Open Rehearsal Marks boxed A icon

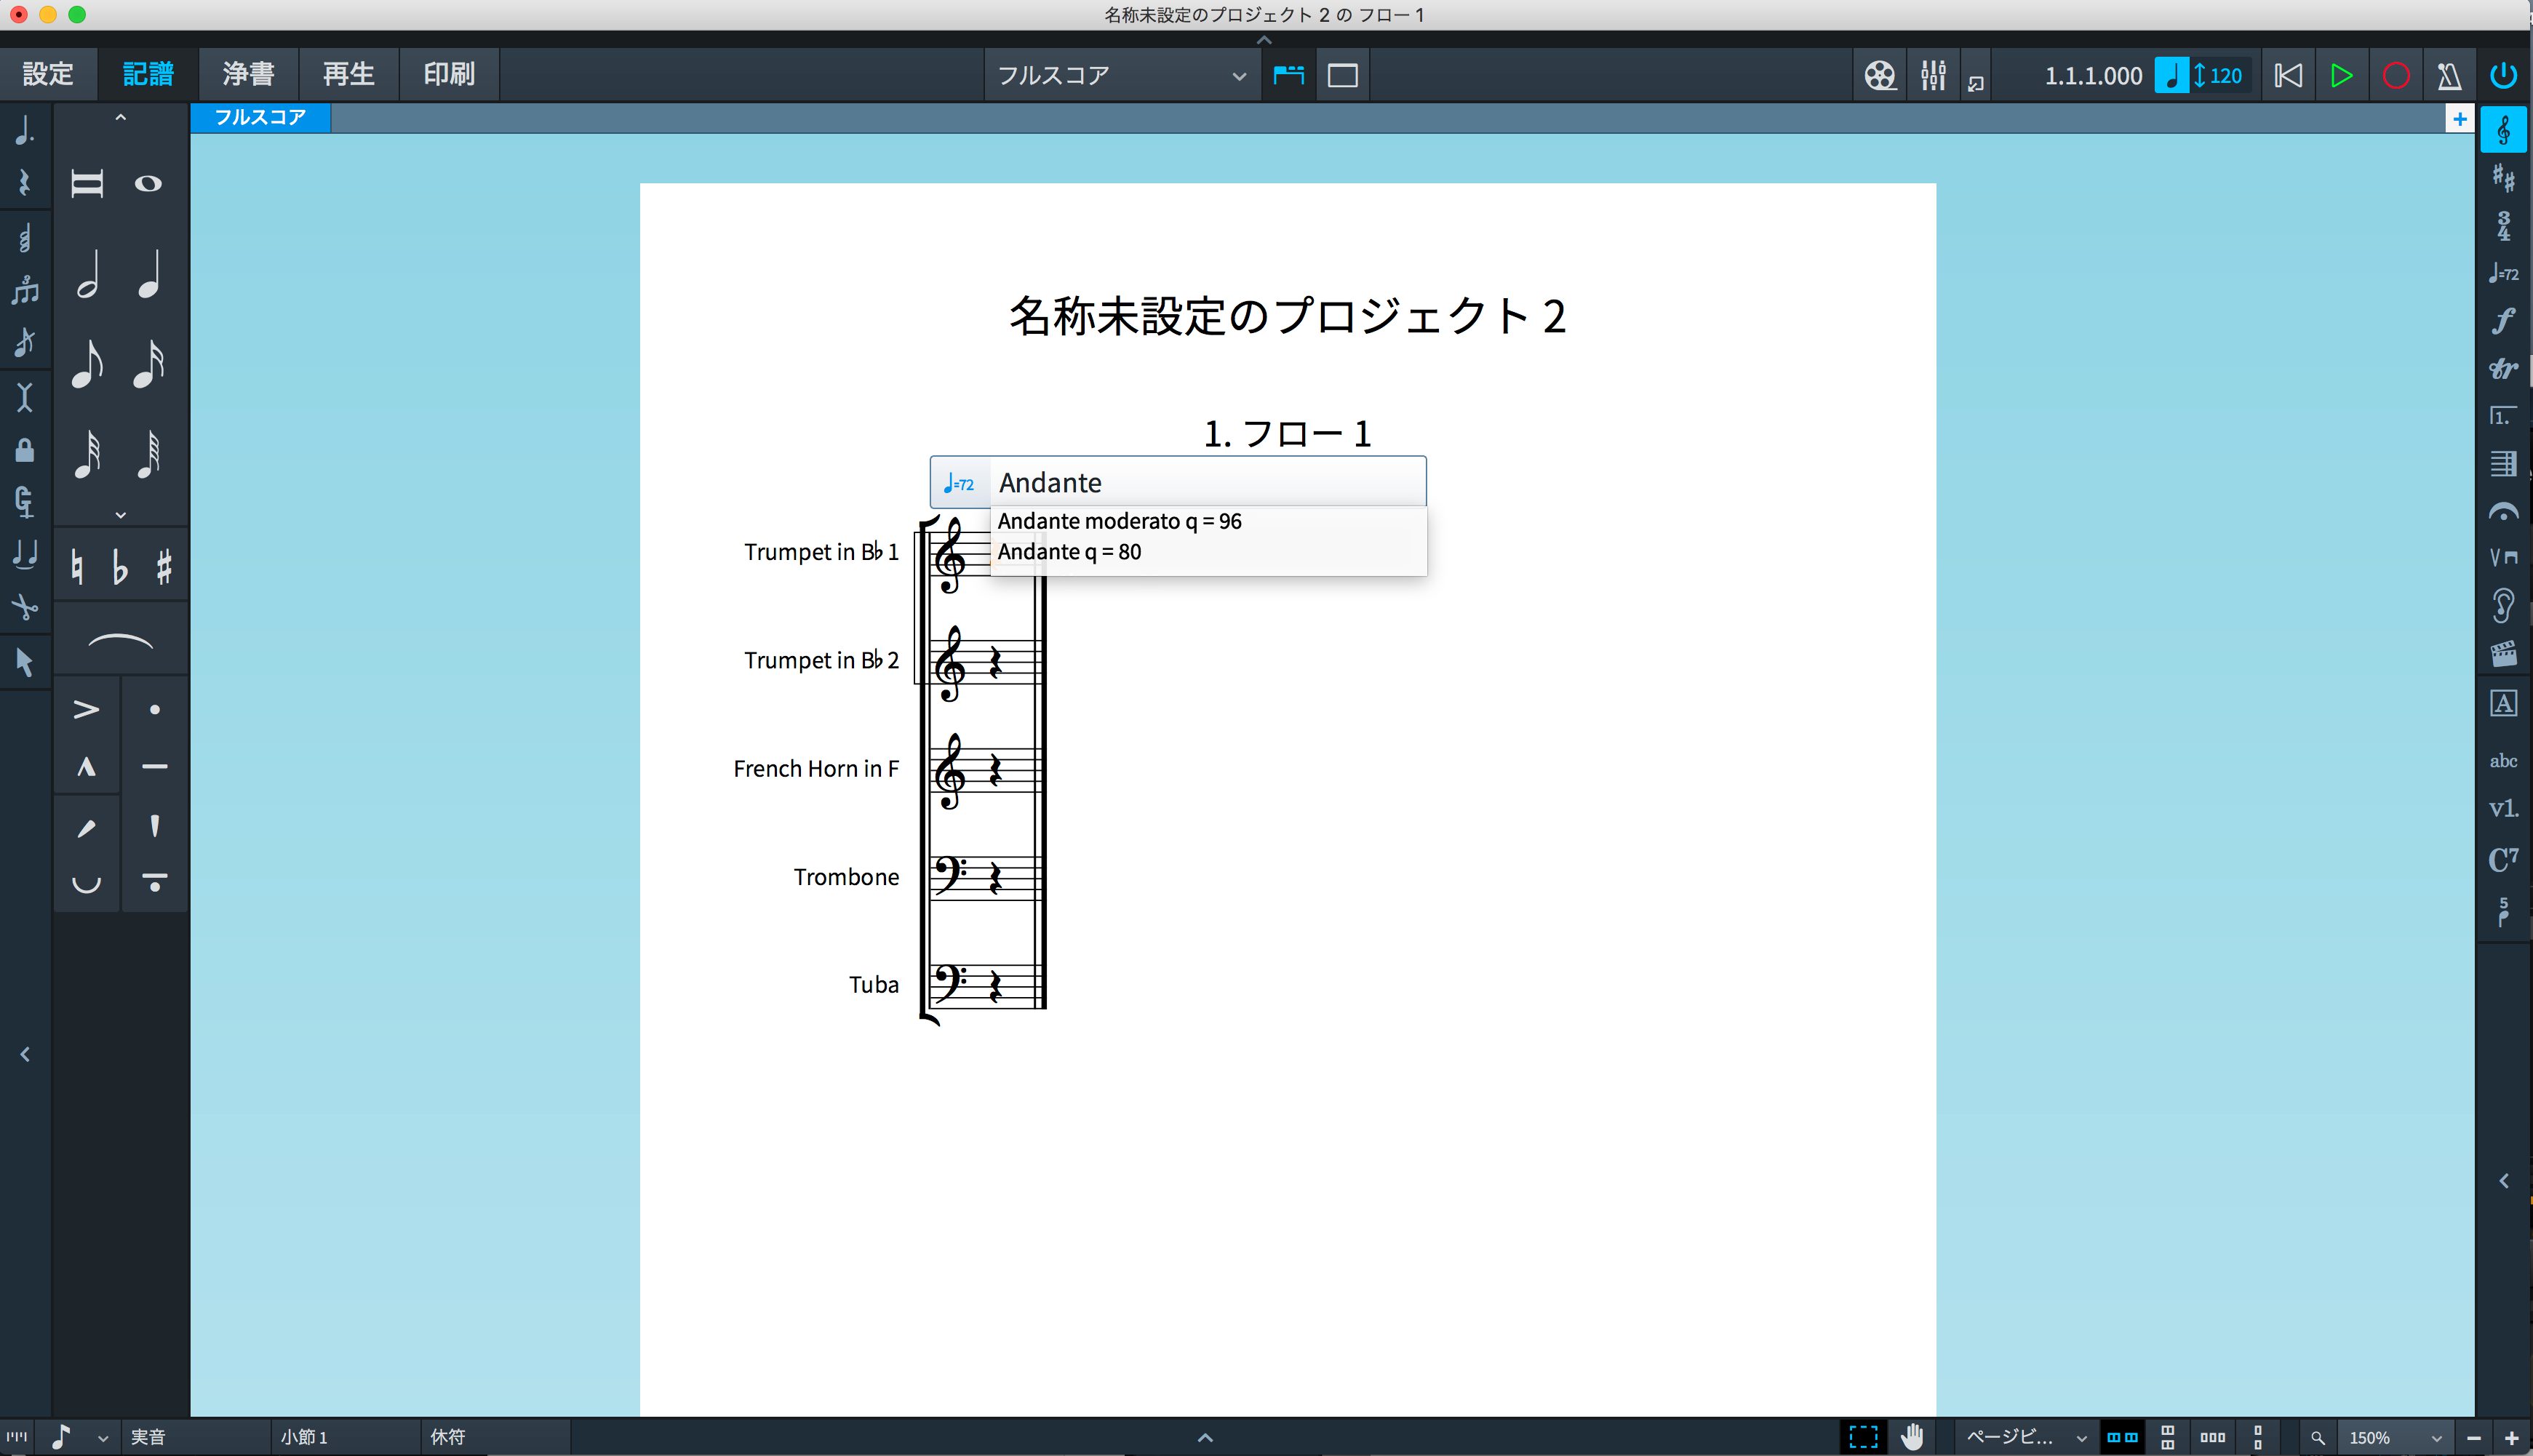[2503, 704]
